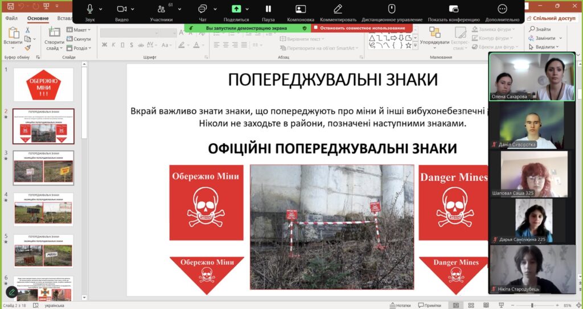Click the Спільний доступ button
Viewport: 583px width, 309px height.
tap(551, 18)
